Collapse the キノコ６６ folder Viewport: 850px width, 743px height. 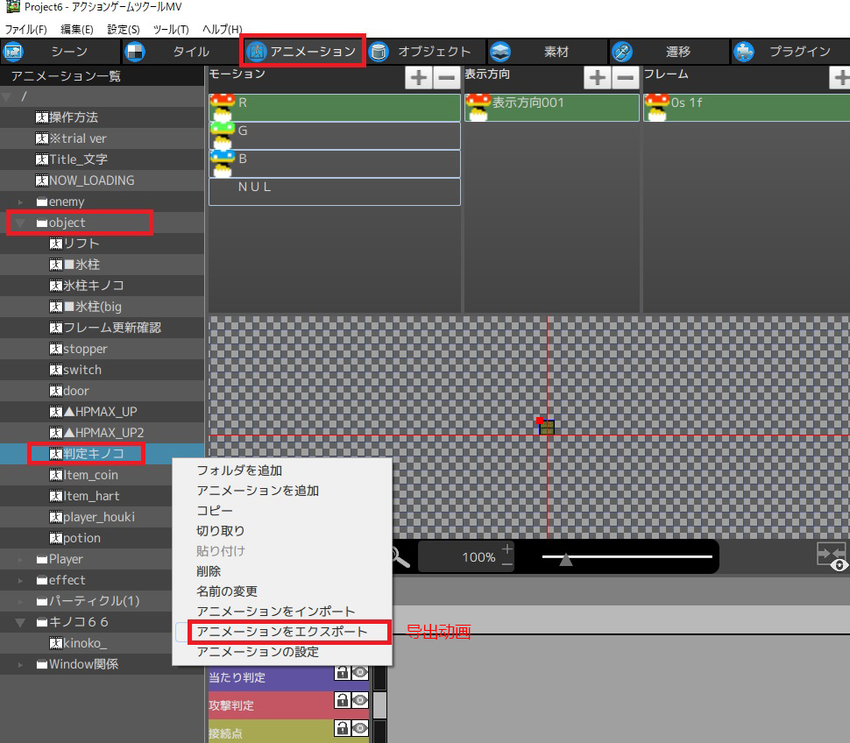21,622
